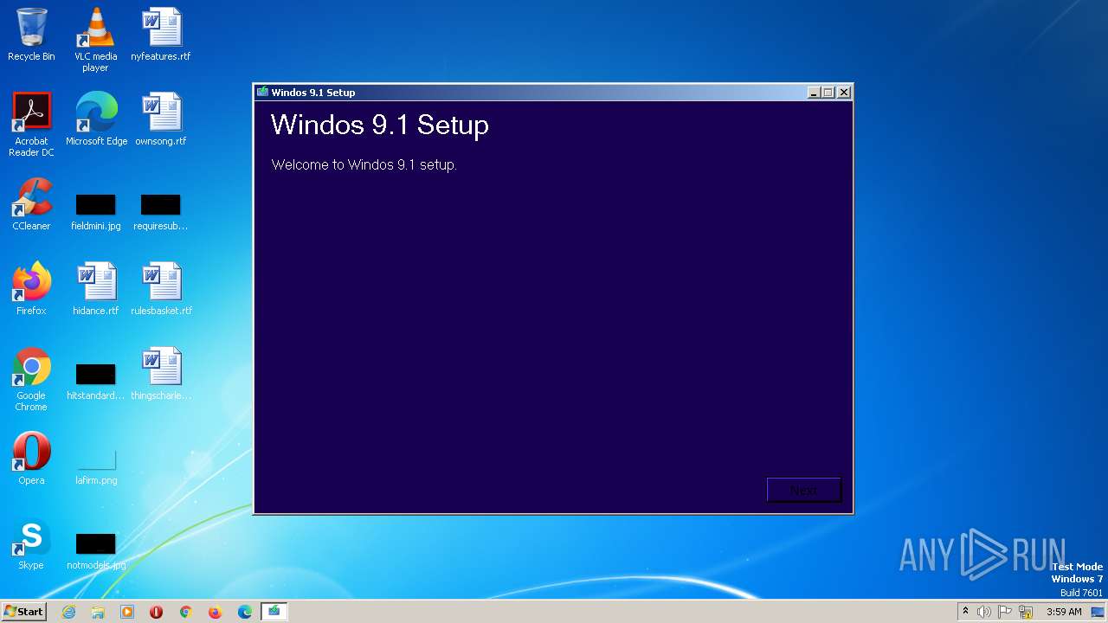Open network status tray icon

click(x=1026, y=612)
